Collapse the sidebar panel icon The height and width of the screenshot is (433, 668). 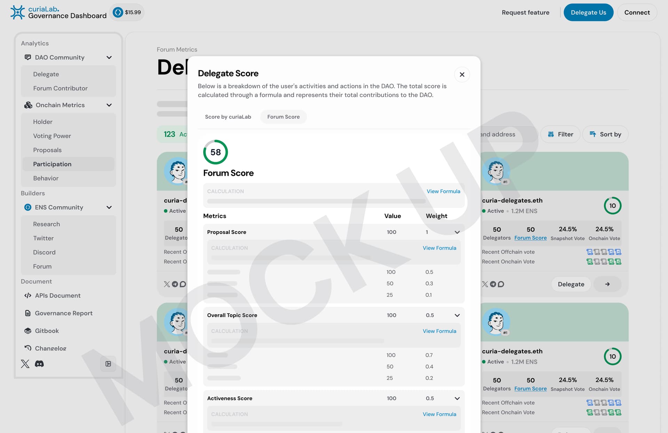pos(108,364)
